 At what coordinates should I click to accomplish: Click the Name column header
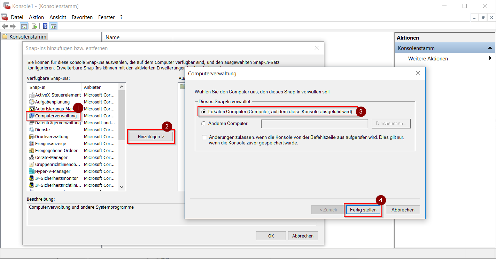pyautogui.click(x=113, y=37)
